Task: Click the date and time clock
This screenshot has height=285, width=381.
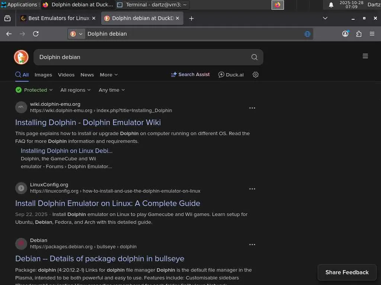Action: 351,4
